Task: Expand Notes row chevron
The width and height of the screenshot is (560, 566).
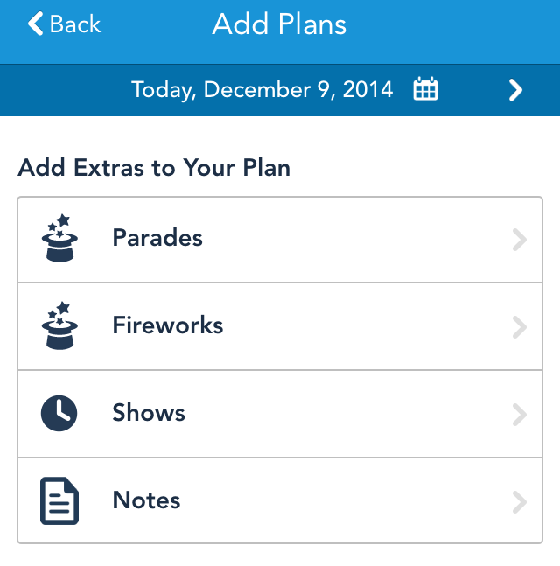Action: click(520, 501)
